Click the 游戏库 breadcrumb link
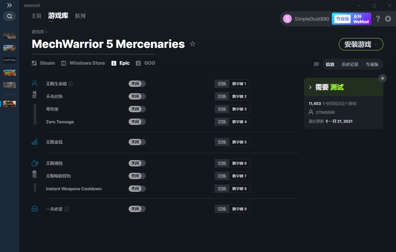 [x=38, y=32]
